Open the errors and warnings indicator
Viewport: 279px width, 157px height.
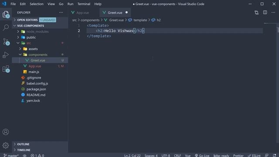37,155
